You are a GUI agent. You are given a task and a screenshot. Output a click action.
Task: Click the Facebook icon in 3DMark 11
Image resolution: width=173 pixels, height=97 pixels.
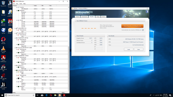point(147,12)
